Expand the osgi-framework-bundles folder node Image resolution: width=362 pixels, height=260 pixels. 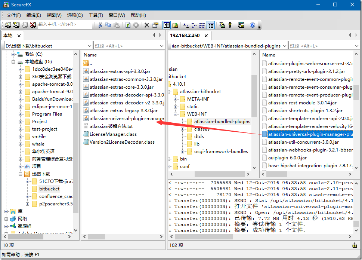[182, 152]
